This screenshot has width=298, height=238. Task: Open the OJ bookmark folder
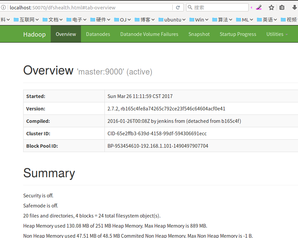123,19
